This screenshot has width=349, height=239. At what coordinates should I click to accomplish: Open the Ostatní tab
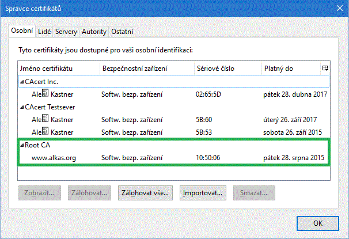122,31
